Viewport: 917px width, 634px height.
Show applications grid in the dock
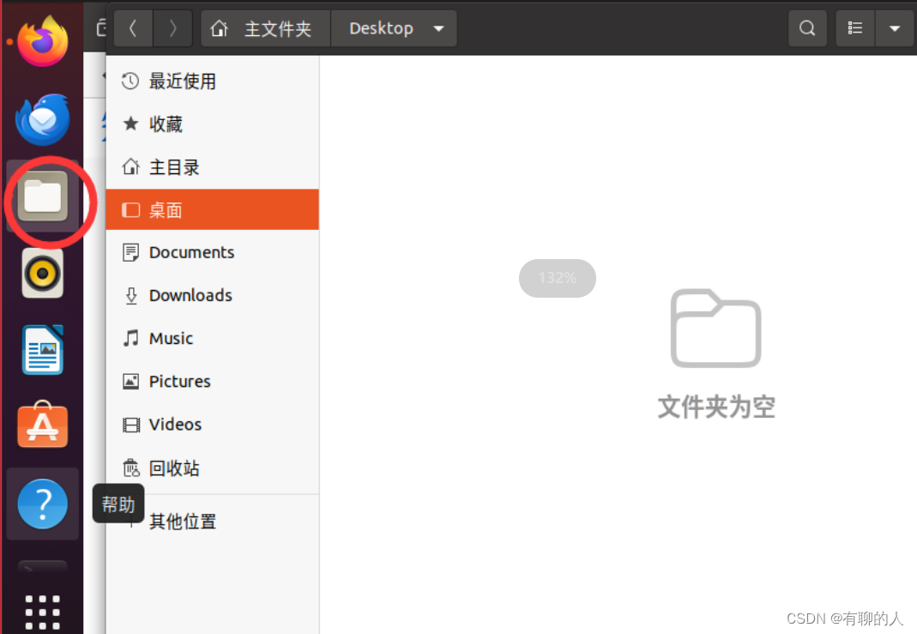pos(42,613)
